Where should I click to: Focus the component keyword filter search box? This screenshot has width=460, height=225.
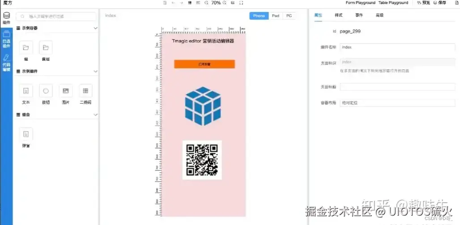coord(56,17)
